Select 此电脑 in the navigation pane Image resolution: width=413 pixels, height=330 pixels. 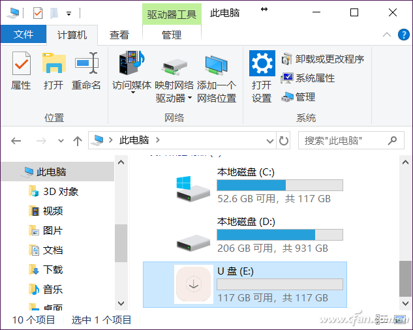(x=57, y=172)
